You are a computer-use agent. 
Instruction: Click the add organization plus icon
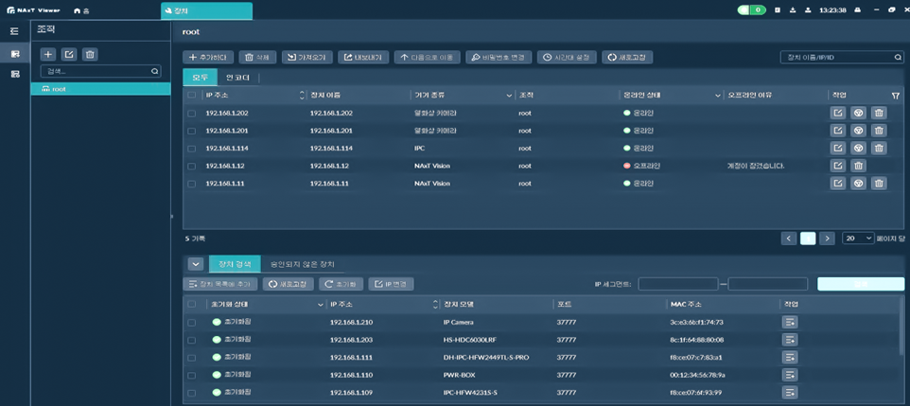[x=47, y=55]
